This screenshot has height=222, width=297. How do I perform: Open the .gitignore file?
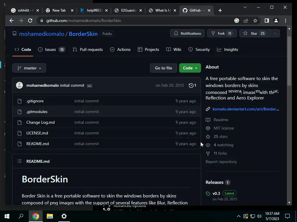tap(35, 101)
